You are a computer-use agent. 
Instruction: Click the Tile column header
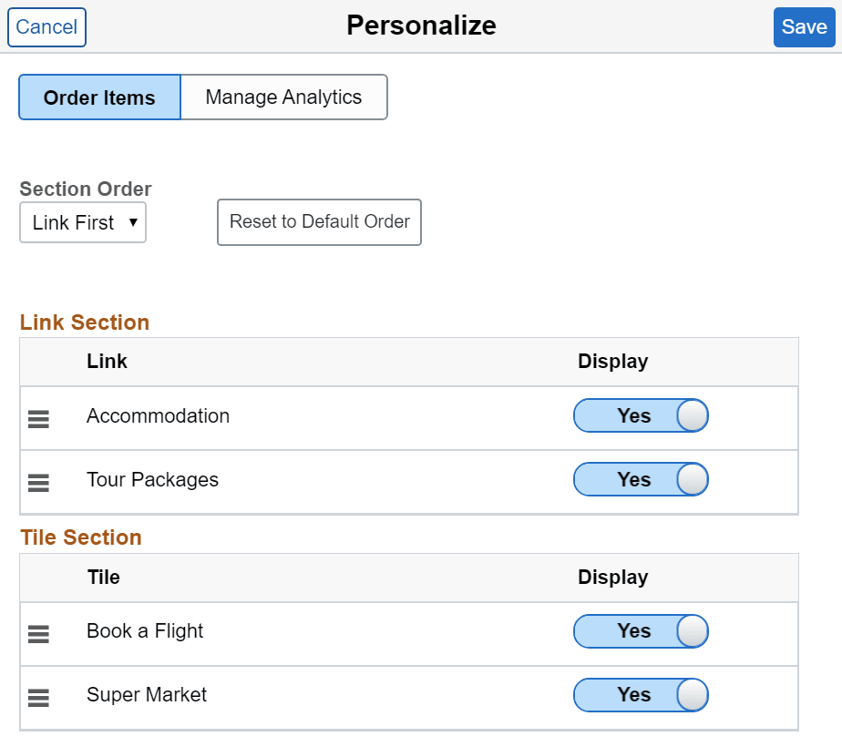[x=103, y=577]
